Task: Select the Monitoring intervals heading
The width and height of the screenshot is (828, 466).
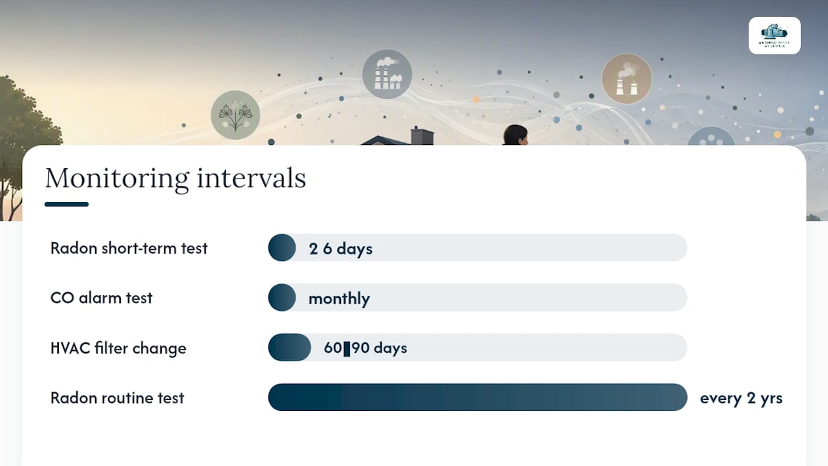Action: 175,178
